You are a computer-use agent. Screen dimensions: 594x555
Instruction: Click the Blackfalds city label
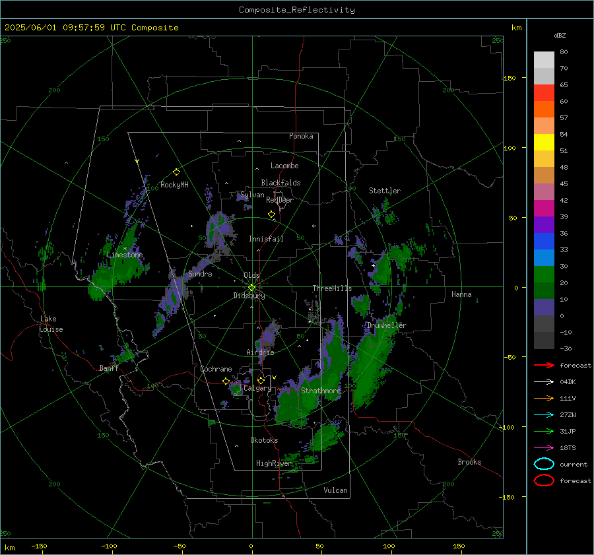point(280,183)
